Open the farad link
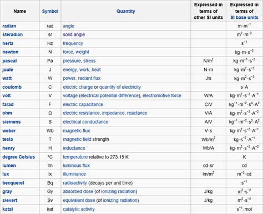 click(x=8, y=104)
